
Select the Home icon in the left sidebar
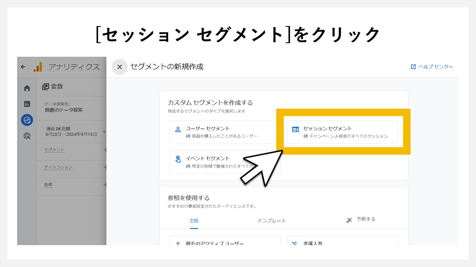point(27,87)
